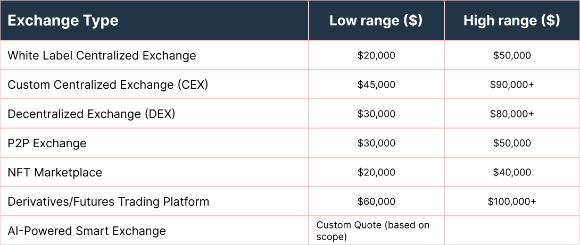Screen dimensions: 580x245
Task: Select the White Label Centralized Exchange row label
Action: pos(102,55)
